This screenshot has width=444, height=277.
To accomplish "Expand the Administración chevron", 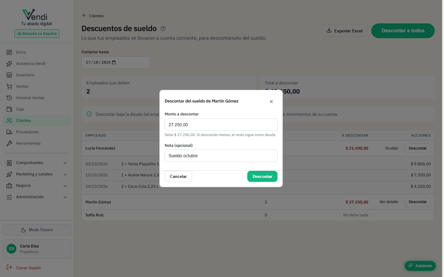I will 65,197.
